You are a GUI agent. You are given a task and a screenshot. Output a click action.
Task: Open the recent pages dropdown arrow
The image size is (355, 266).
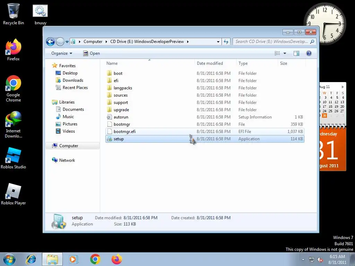click(x=67, y=42)
